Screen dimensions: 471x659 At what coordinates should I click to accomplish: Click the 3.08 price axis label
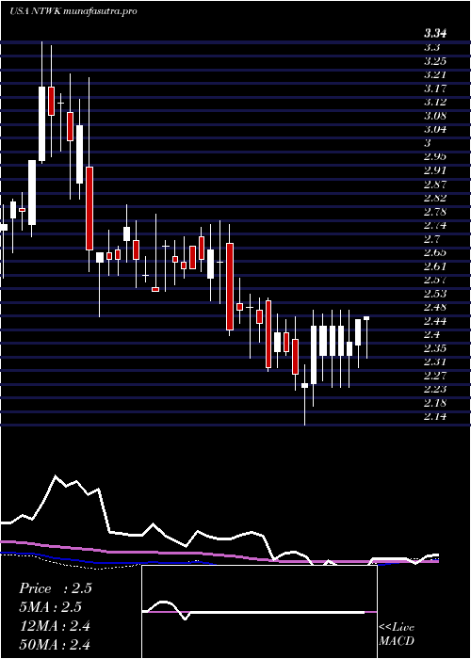point(435,116)
